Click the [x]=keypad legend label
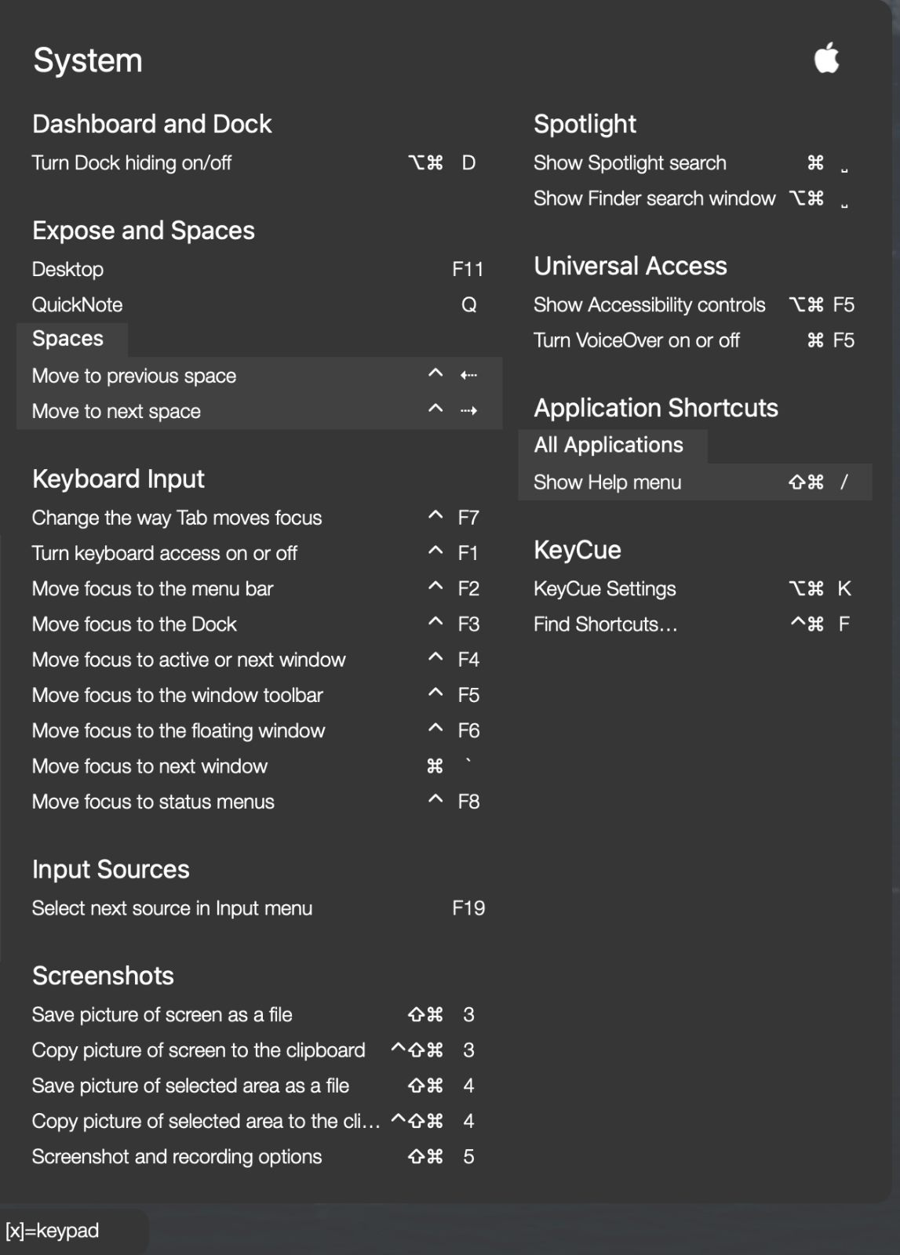This screenshot has width=900, height=1255. click(x=53, y=1231)
